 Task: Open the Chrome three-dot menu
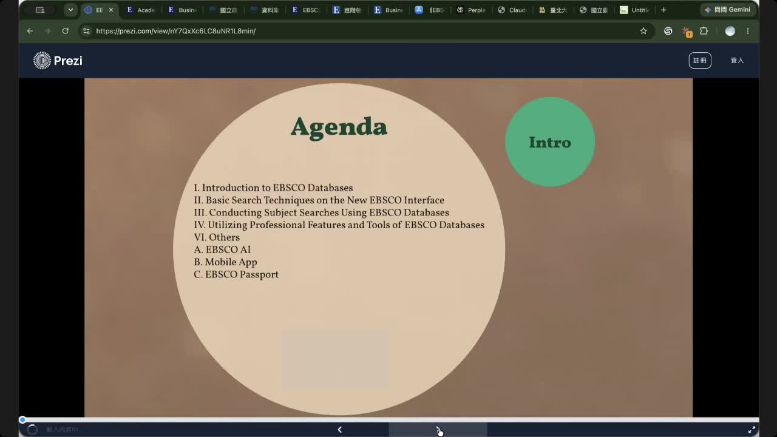748,31
